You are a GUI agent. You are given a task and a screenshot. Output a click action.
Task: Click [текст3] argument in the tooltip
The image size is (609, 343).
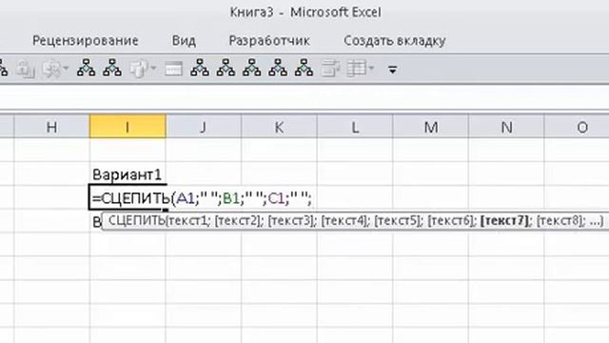pyautogui.click(x=290, y=221)
